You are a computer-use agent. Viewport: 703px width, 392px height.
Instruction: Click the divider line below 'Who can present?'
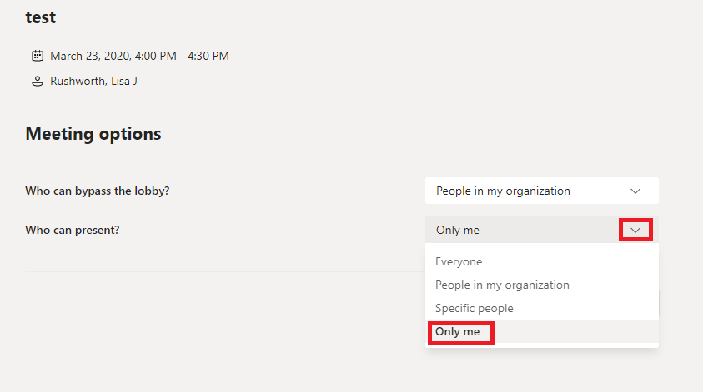coord(225,271)
